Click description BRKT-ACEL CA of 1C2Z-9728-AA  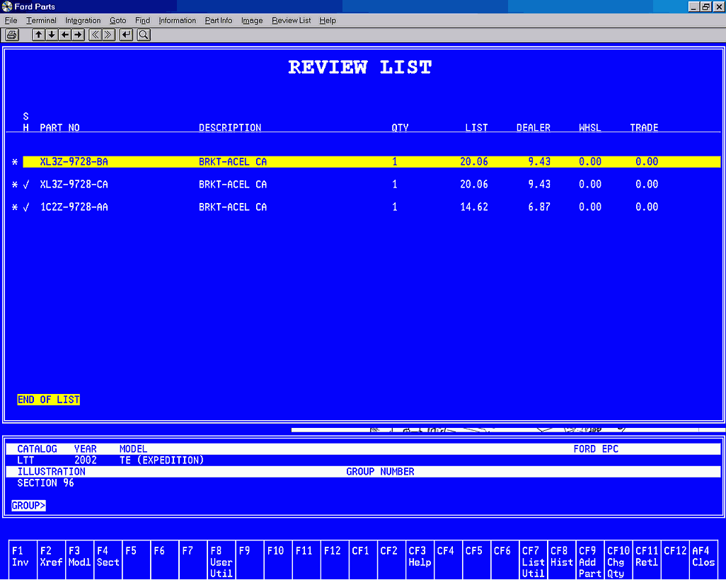coord(233,207)
